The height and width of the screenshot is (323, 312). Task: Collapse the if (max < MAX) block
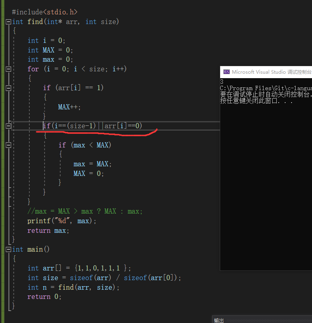[x=8, y=145]
